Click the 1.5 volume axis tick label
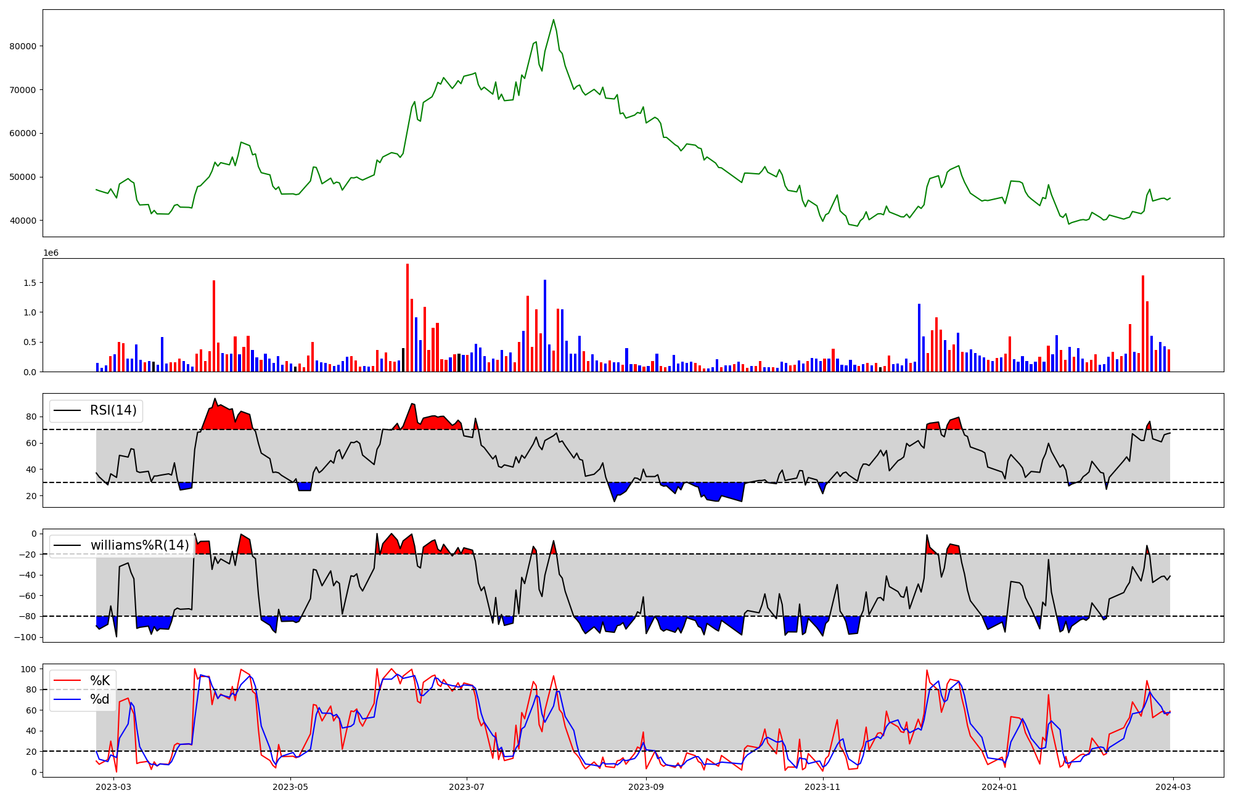The width and height of the screenshot is (1233, 801). pos(30,283)
